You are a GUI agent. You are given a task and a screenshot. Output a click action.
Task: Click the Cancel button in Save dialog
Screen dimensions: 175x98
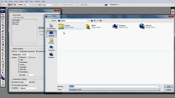click(x=169, y=90)
